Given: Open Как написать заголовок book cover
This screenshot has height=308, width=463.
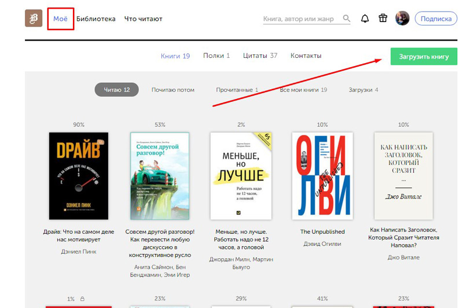Looking at the screenshot, I should (403, 175).
